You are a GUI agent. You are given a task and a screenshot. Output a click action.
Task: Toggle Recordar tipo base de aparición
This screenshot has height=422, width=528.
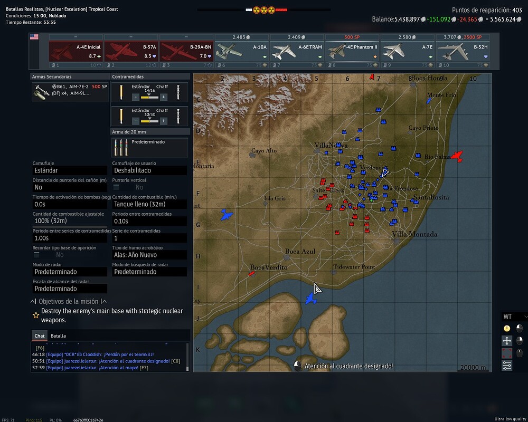(36, 255)
